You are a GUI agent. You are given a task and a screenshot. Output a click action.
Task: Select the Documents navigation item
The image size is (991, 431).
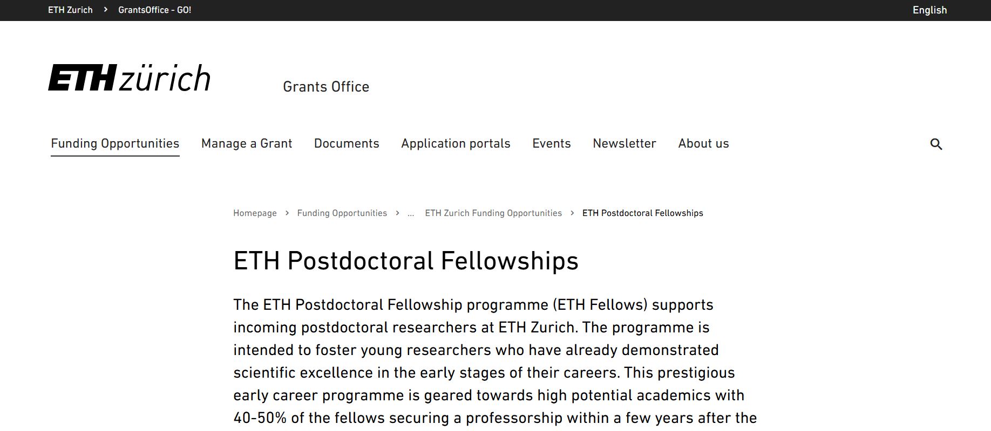coord(347,143)
